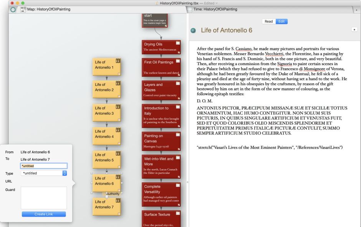Add a new tab with the plus button
361x227 pixels.
pos(357,10)
